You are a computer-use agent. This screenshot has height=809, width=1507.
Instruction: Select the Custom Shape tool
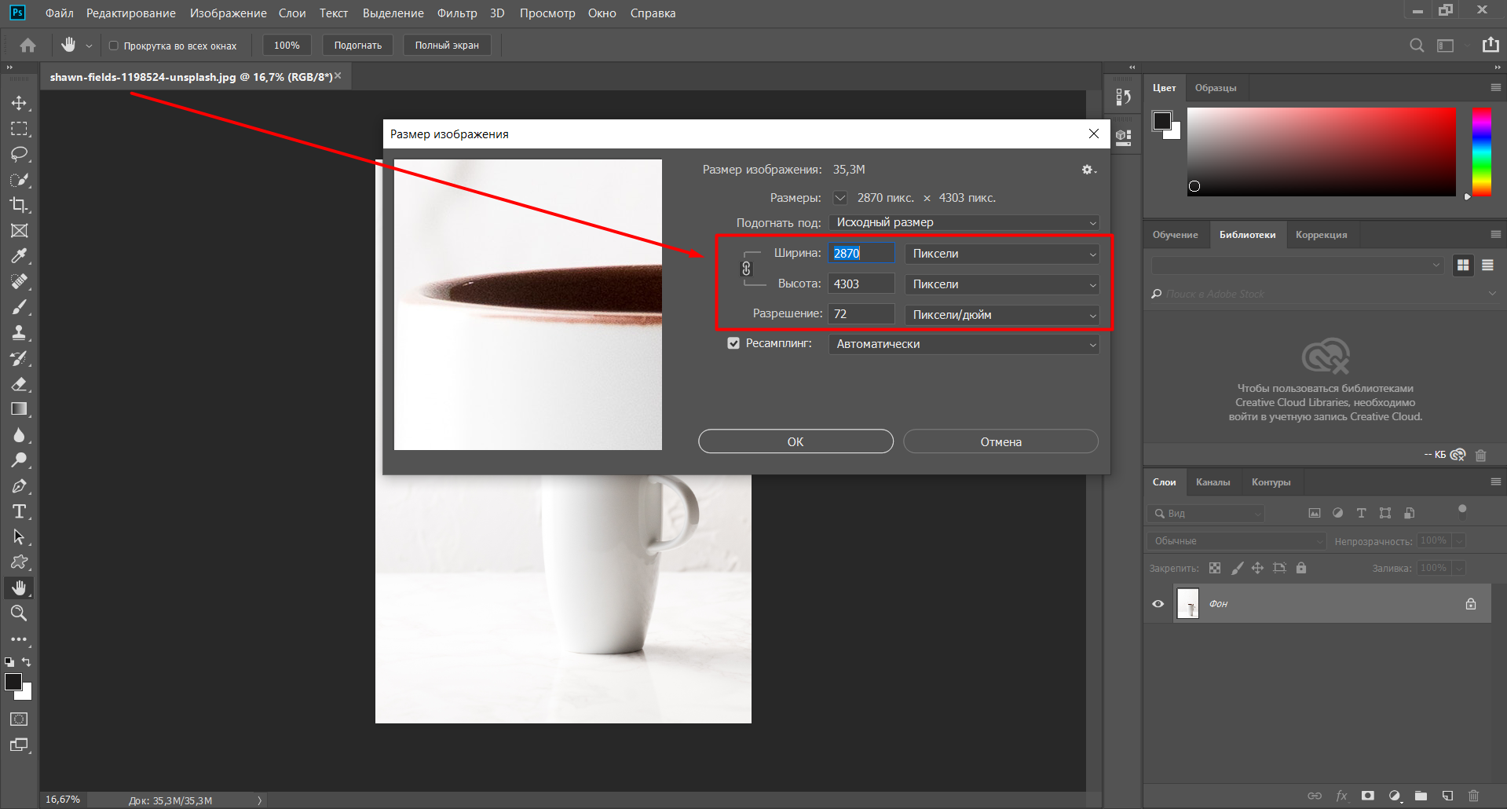pyautogui.click(x=19, y=562)
